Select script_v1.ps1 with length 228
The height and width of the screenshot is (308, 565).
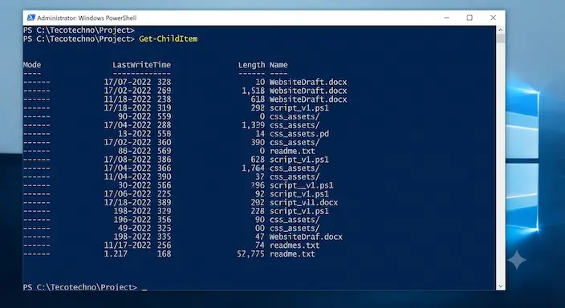tap(299, 212)
